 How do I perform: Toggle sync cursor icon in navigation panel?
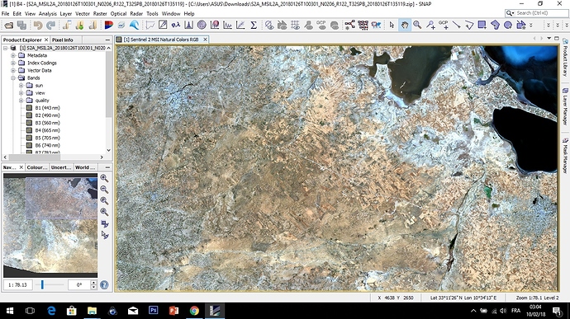(x=105, y=235)
